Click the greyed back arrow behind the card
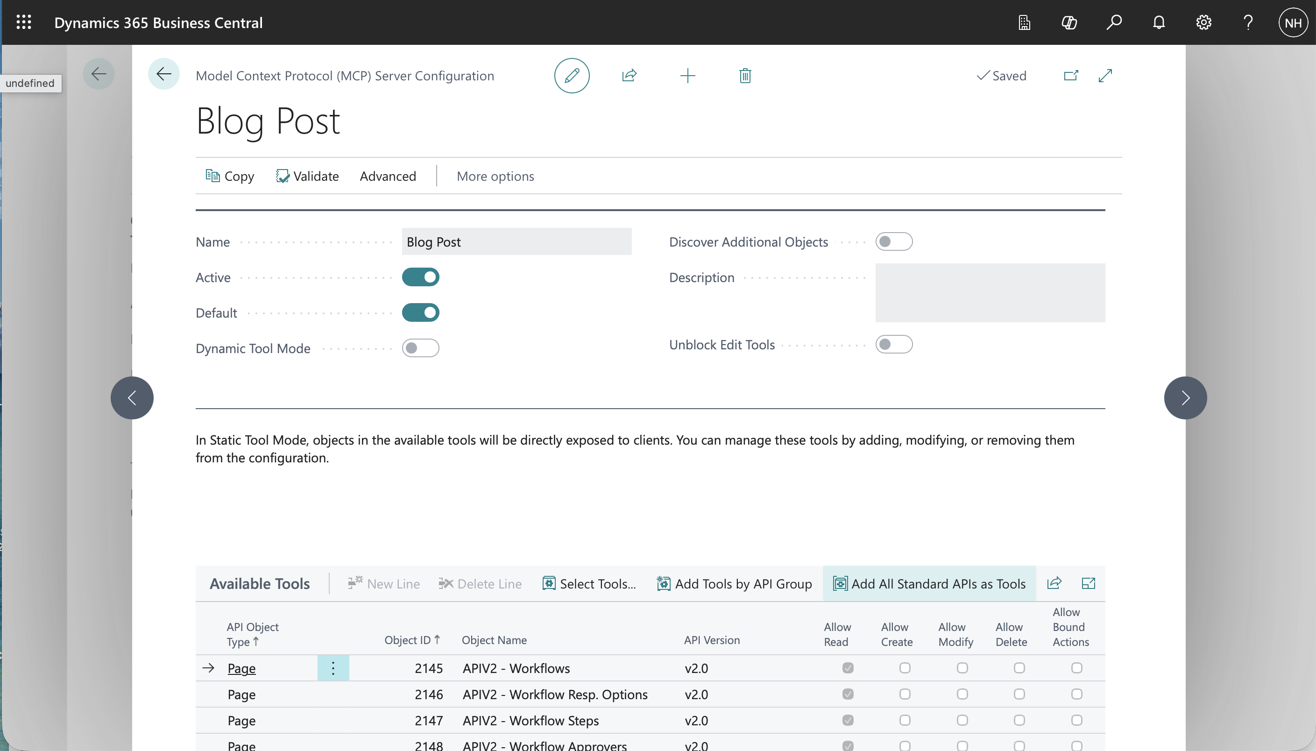Image resolution: width=1316 pixels, height=751 pixels. point(99,74)
